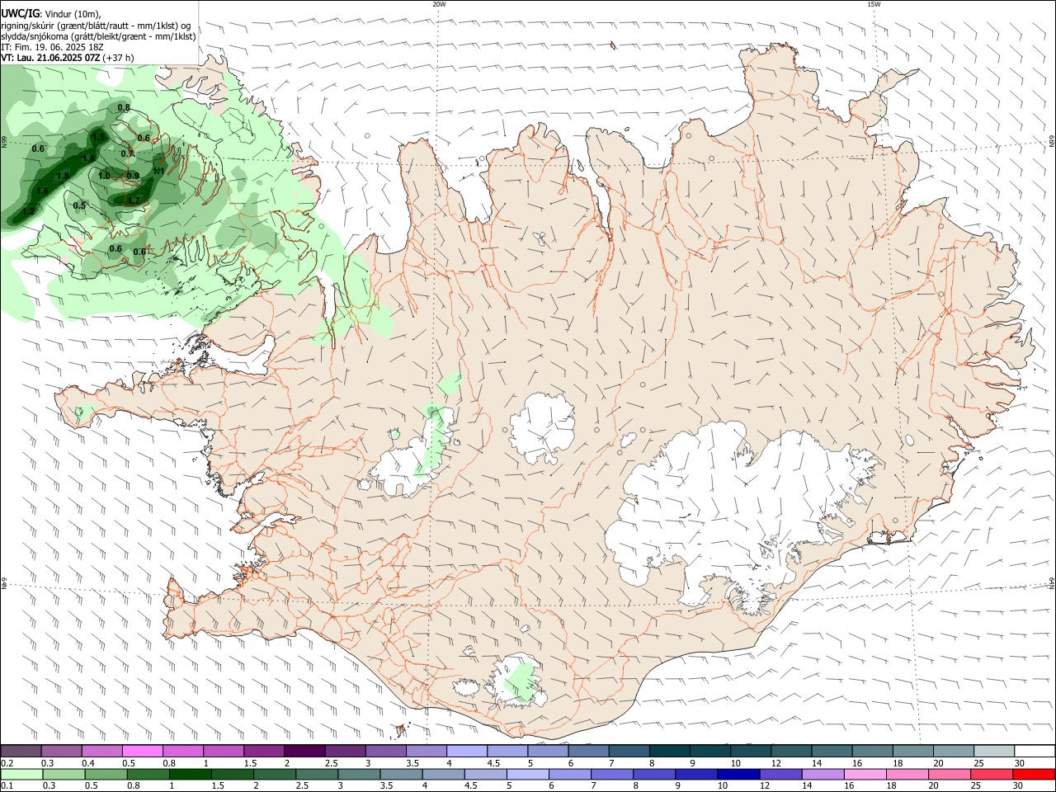This screenshot has height=792, width=1056.
Task: Click the 0.5 precipitation value on the map
Action: [79, 205]
